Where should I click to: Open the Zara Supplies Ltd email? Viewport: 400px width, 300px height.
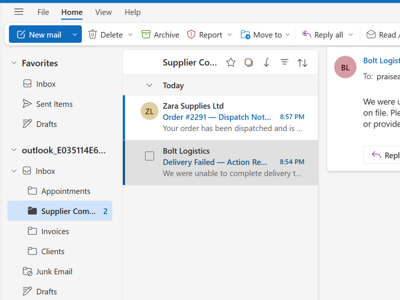[221, 117]
